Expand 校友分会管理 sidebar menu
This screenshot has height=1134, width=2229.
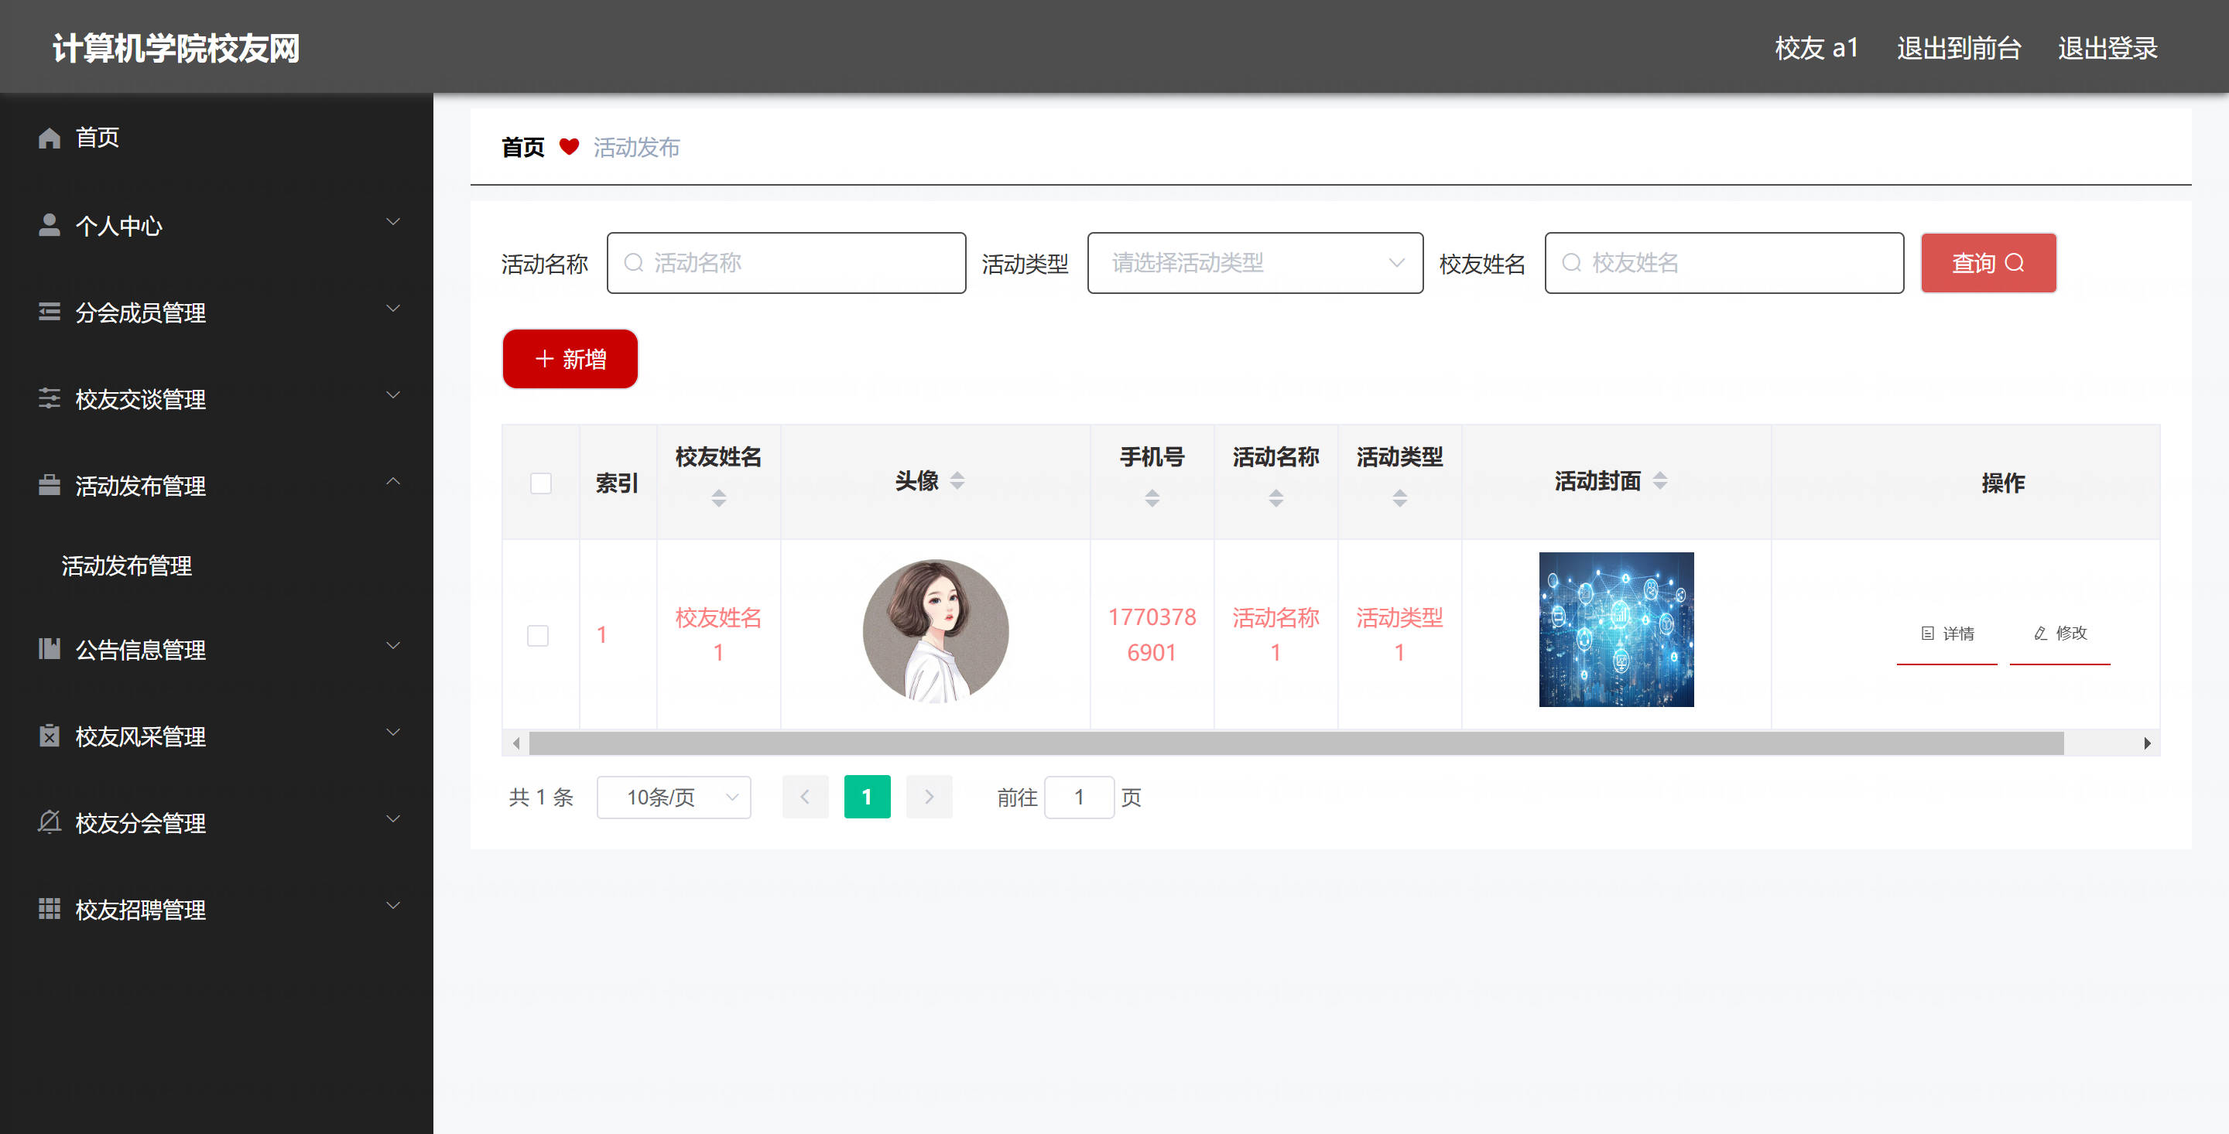click(393, 819)
